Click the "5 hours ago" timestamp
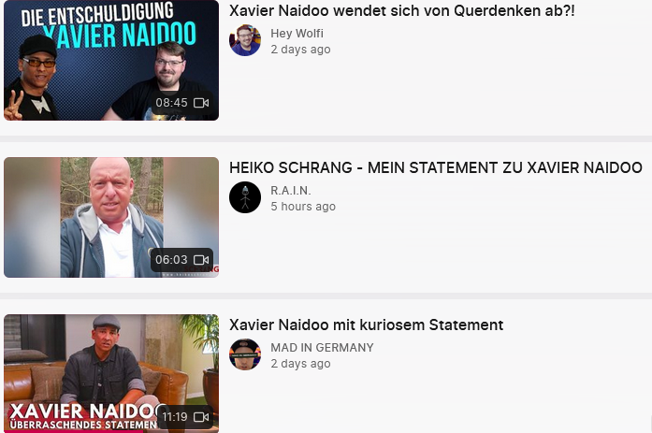 (303, 207)
